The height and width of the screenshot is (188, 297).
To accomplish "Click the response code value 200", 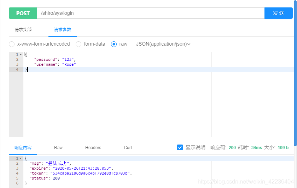I will (232, 148).
